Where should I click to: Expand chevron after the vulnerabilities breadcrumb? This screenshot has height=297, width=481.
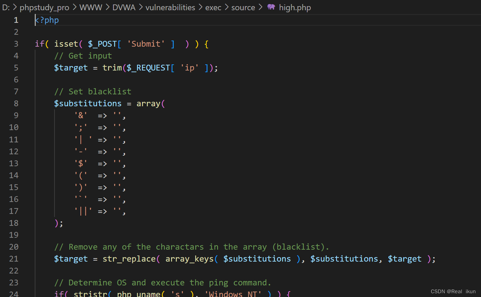tap(200, 7)
